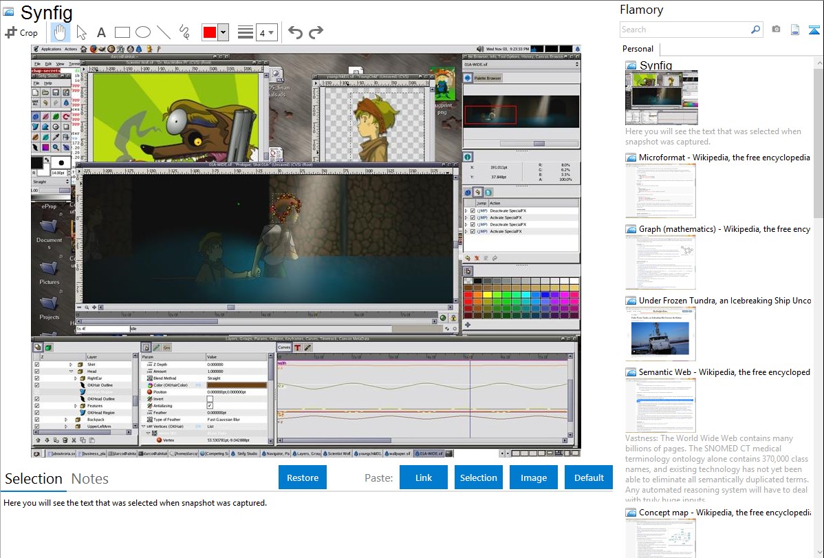Click the red annotation color swatch
Image resolution: width=824 pixels, height=558 pixels.
(x=209, y=32)
